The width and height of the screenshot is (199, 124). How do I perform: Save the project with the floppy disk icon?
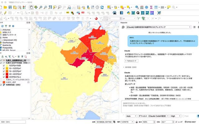10,7
